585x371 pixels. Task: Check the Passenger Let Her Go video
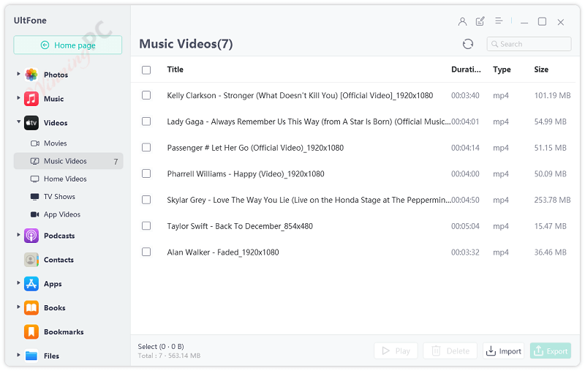click(146, 148)
